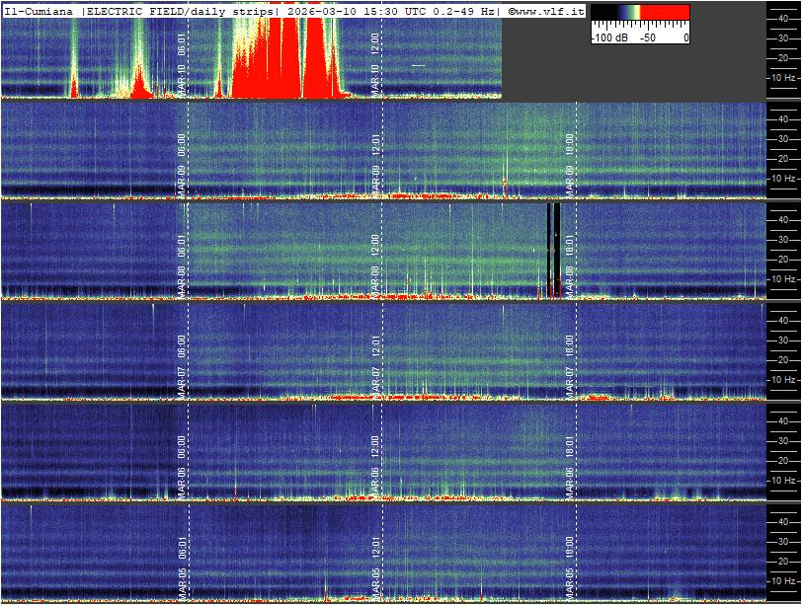
Task: Select the 18:00 marker on MAR 05 strip
Action: point(569,547)
